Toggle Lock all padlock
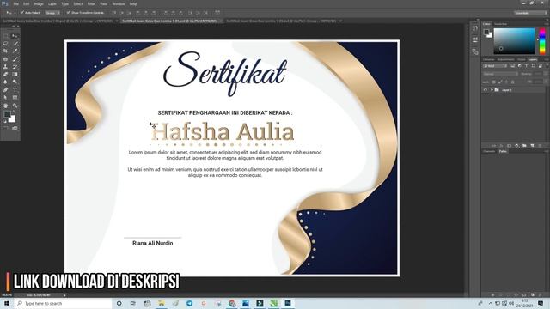 point(513,82)
